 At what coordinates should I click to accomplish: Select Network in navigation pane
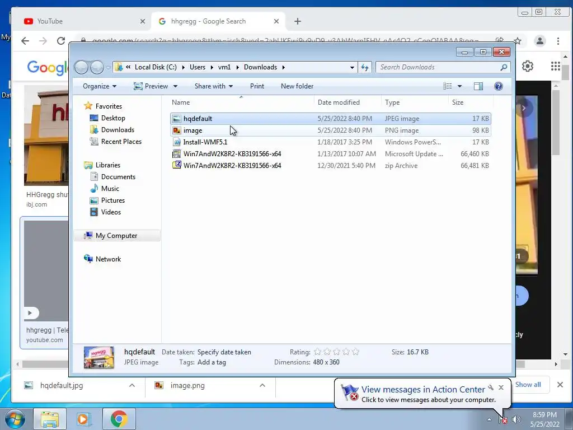point(108,259)
